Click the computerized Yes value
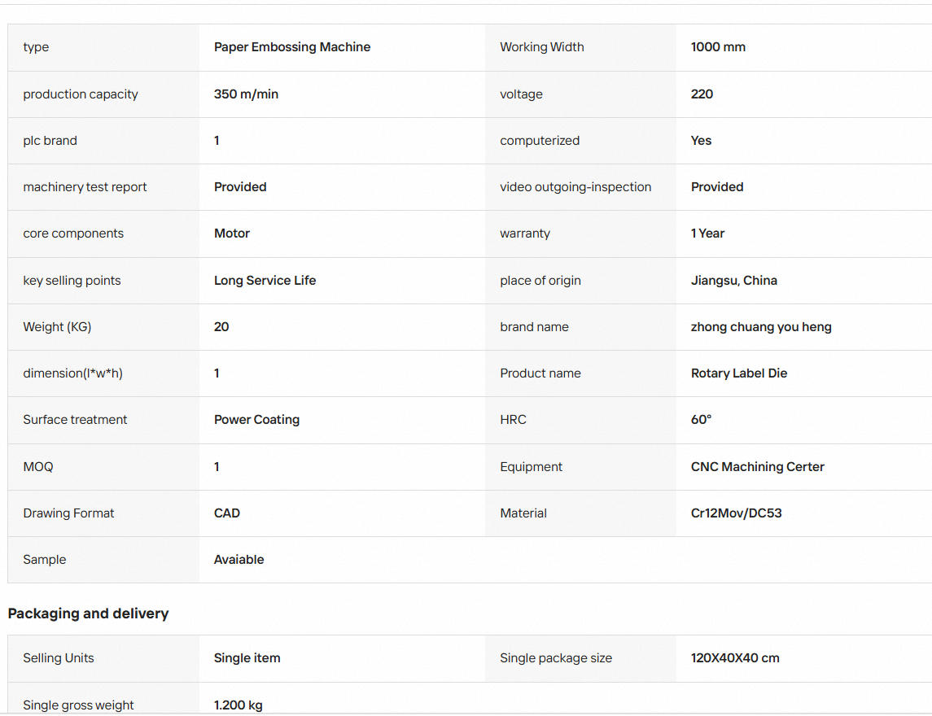The height and width of the screenshot is (716, 932). (x=701, y=140)
